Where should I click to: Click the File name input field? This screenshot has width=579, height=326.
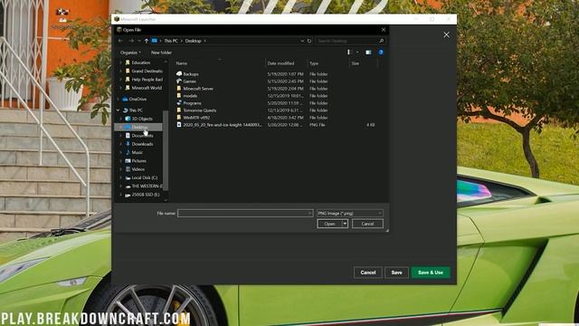point(245,214)
